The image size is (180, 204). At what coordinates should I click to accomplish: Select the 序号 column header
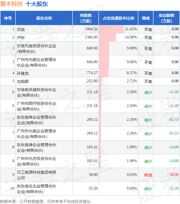8,18
